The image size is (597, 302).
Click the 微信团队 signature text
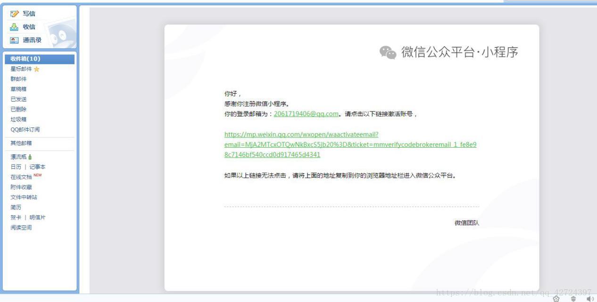[467, 223]
